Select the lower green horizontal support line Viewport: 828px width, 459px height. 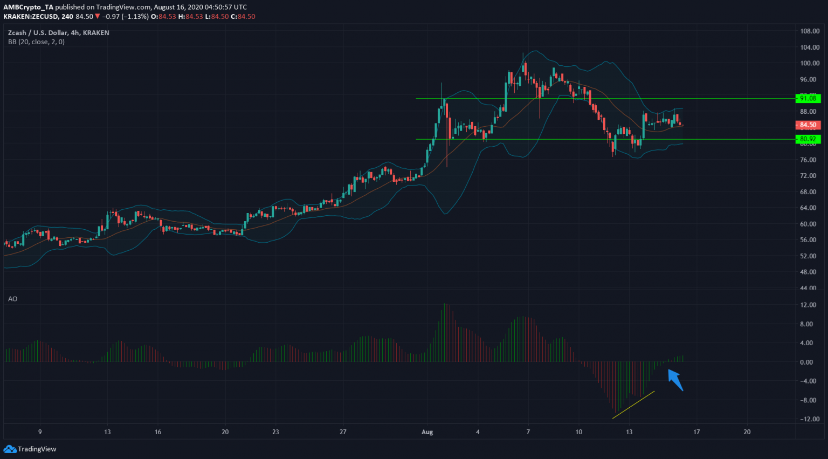[x=539, y=139]
